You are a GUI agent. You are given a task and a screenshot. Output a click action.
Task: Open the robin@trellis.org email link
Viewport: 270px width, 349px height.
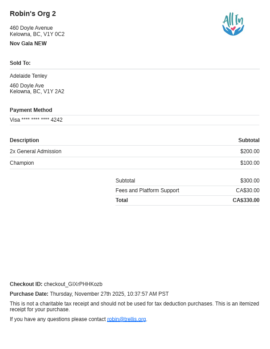[x=126, y=319]
